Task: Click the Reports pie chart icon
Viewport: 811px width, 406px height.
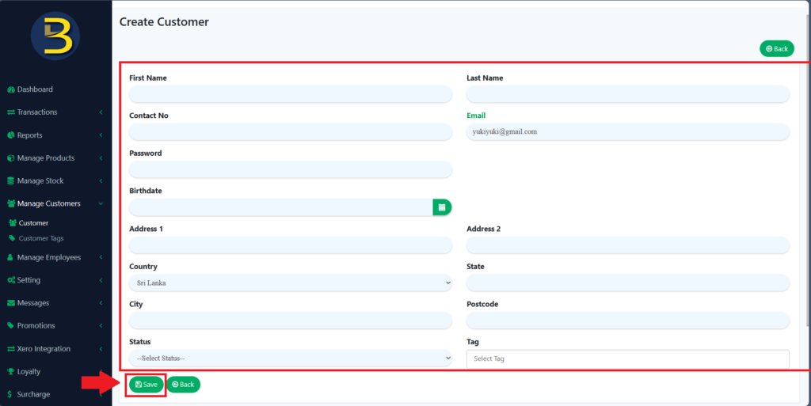Action: 11,135
